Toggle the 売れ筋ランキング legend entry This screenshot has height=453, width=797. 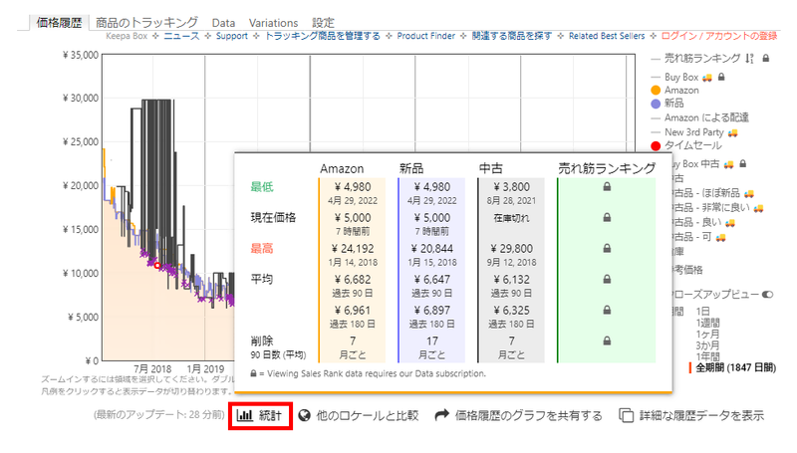click(x=702, y=59)
